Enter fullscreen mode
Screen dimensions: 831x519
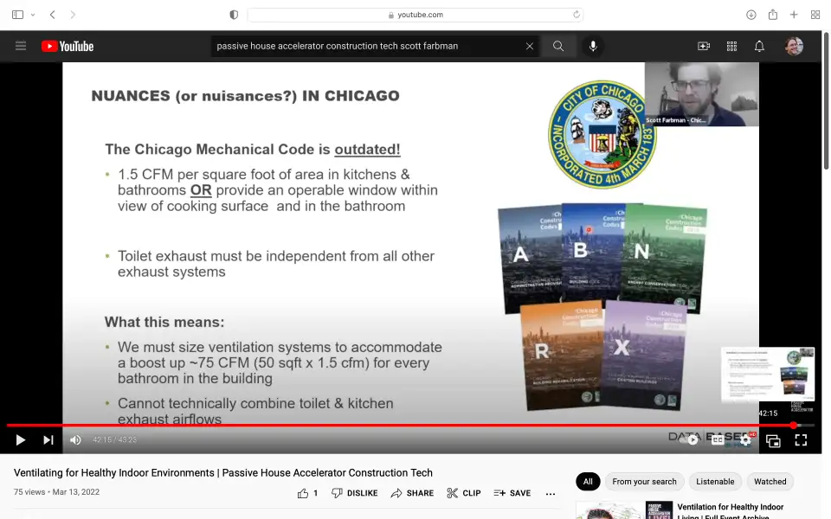click(x=801, y=440)
